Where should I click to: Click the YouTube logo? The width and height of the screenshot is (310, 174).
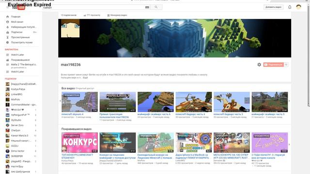tap(18, 8)
